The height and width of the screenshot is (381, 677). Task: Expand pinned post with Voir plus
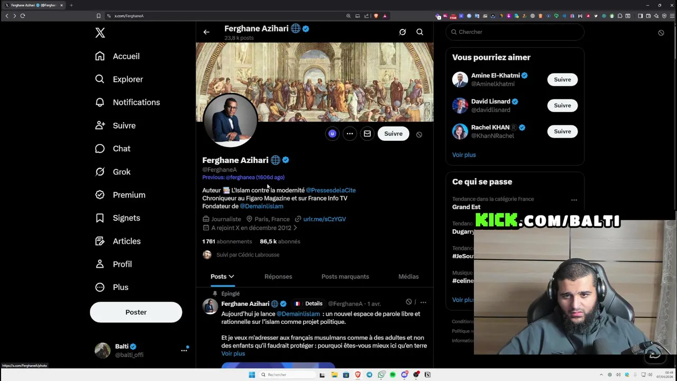click(x=233, y=353)
